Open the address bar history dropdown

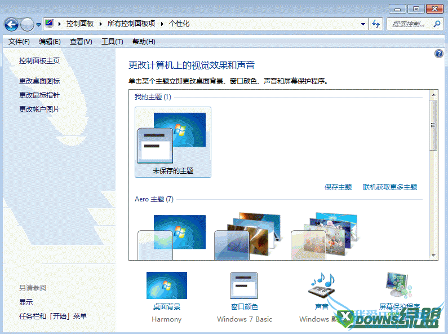pos(363,24)
